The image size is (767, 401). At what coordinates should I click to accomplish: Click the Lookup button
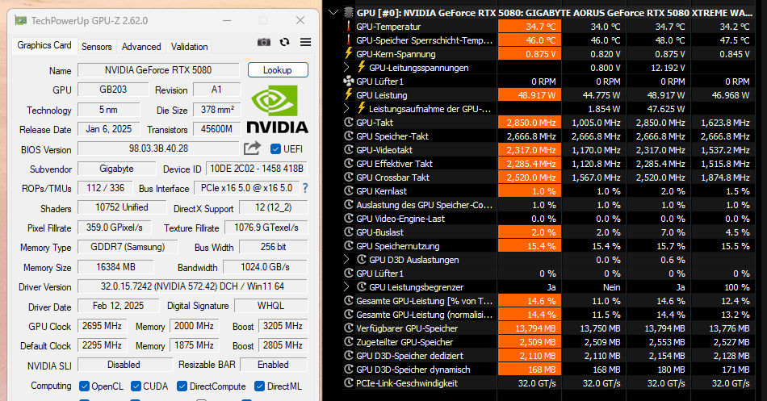(x=278, y=70)
